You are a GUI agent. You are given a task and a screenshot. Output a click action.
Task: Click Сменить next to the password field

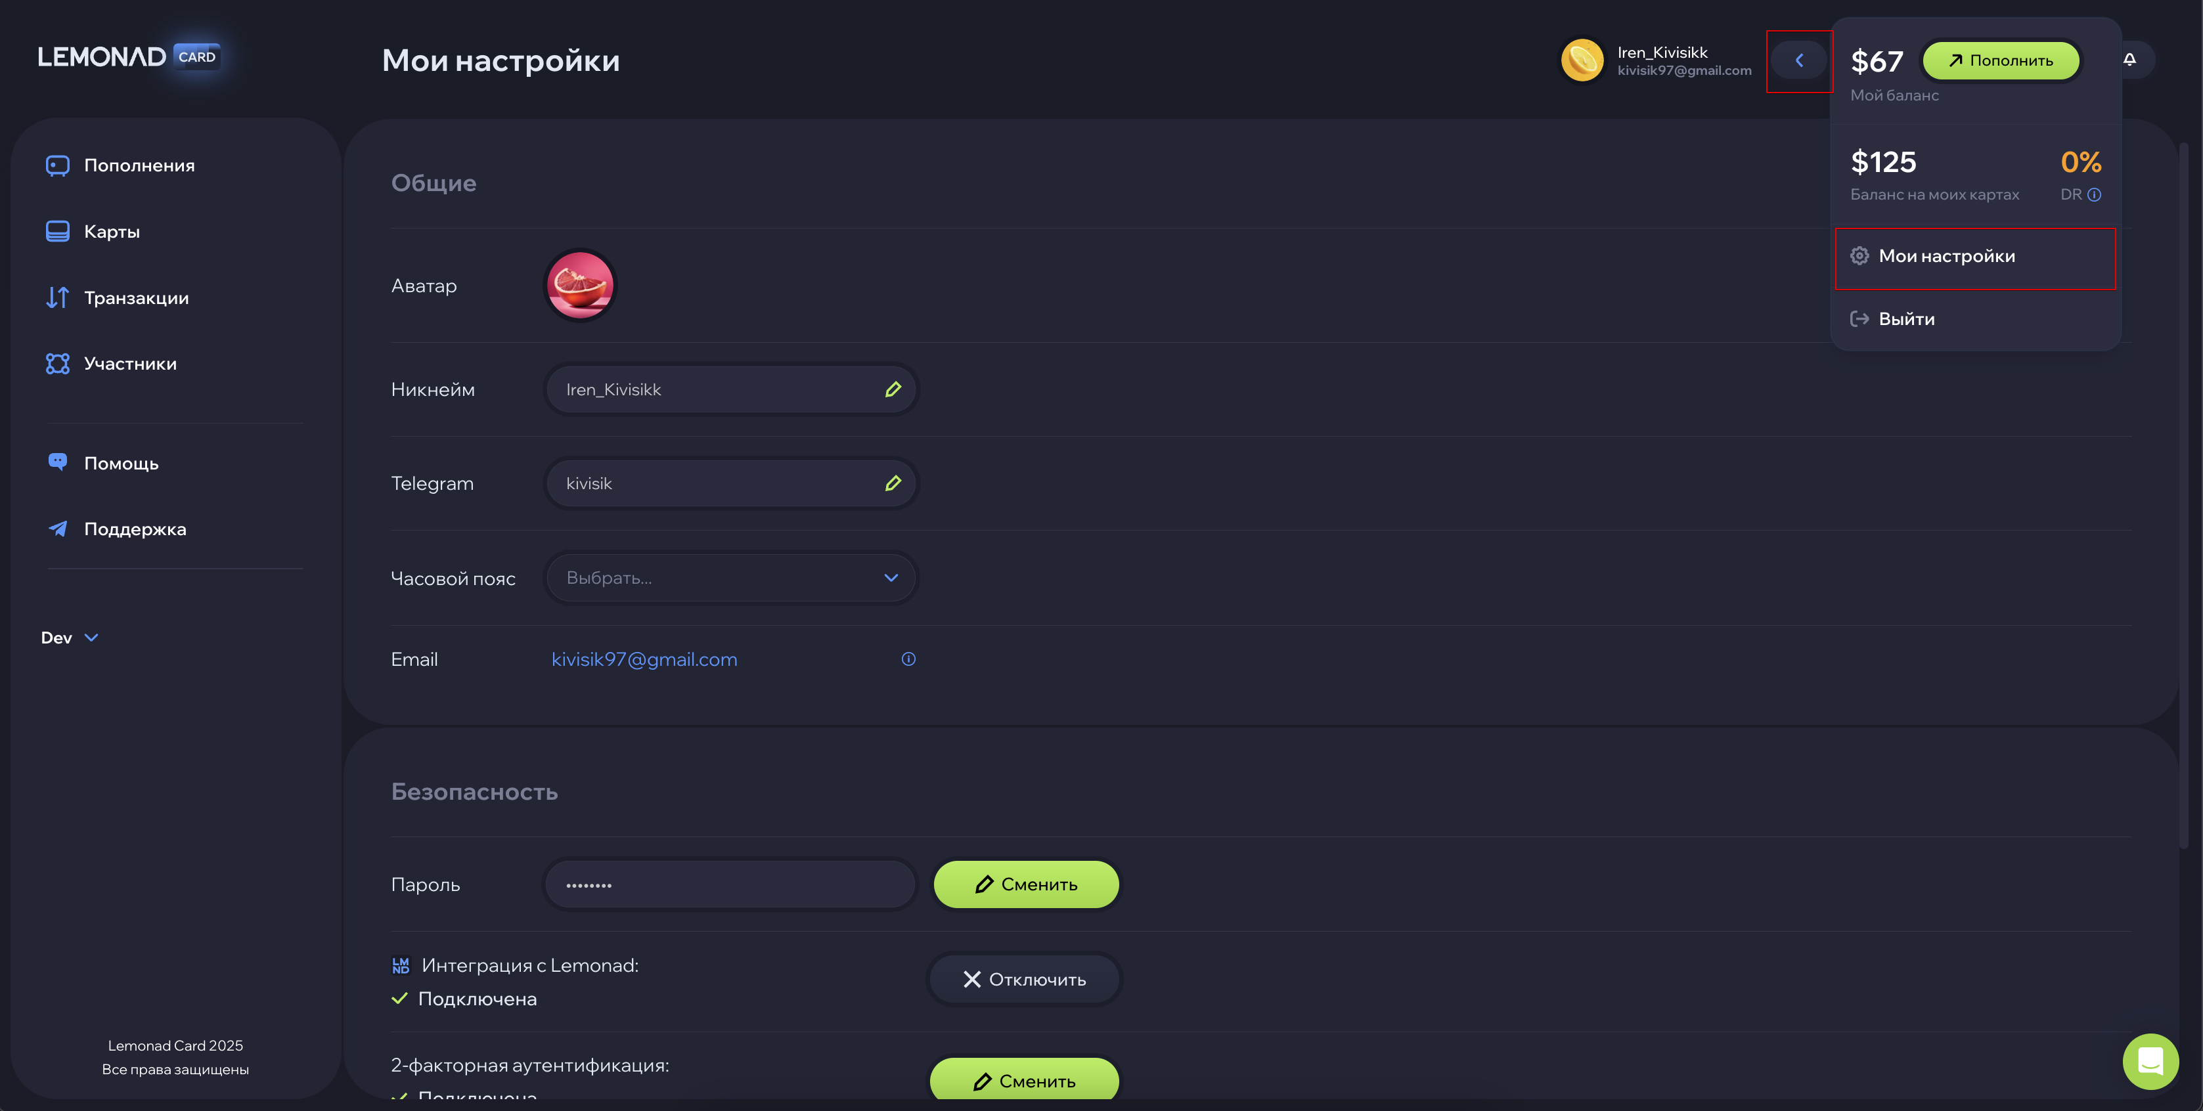pos(1025,884)
